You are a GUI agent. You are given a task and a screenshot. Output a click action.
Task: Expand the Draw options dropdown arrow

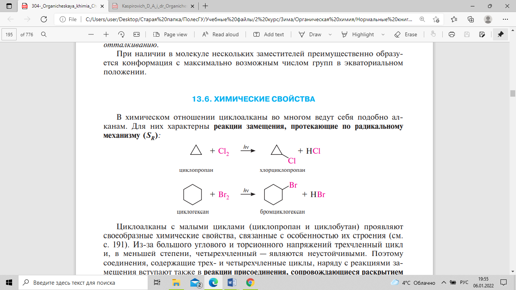coord(330,34)
